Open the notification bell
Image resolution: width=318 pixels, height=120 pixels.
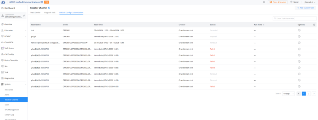pyautogui.click(x=264, y=2)
